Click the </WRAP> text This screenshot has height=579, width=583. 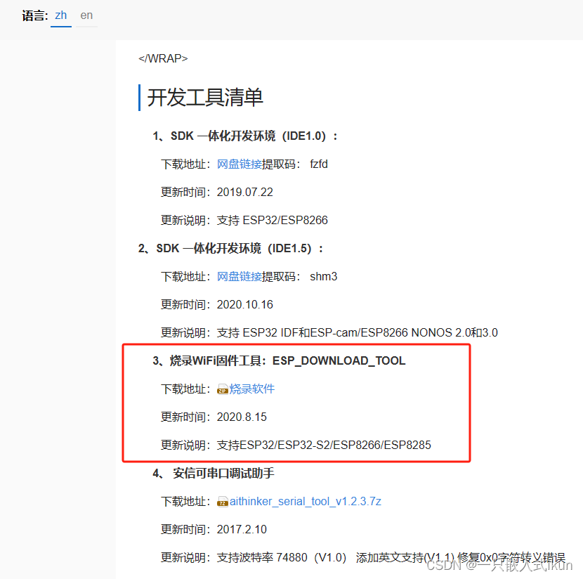point(163,59)
